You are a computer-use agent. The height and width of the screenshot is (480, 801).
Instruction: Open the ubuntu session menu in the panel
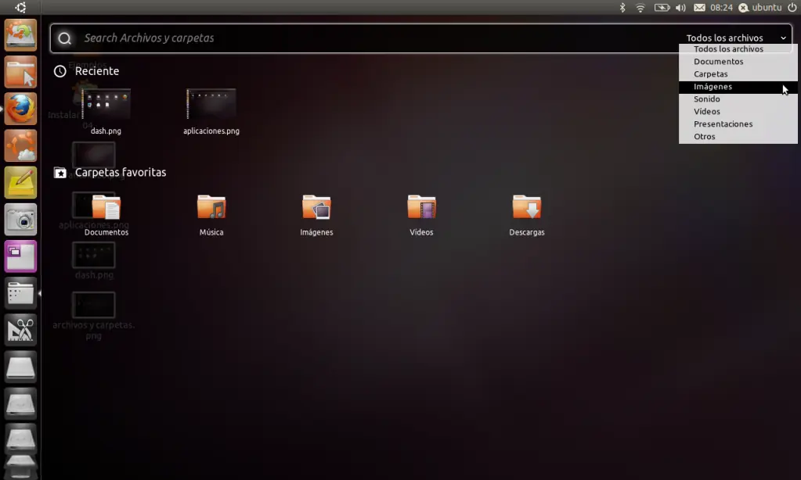click(x=759, y=7)
